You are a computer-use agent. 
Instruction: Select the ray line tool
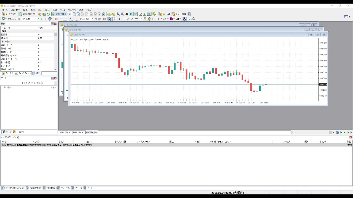click(x=132, y=19)
